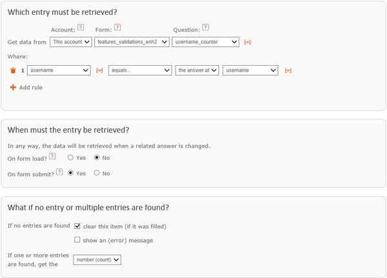Enable show an (error) message checkbox
Image resolution: width=387 pixels, height=278 pixels.
click(77, 240)
